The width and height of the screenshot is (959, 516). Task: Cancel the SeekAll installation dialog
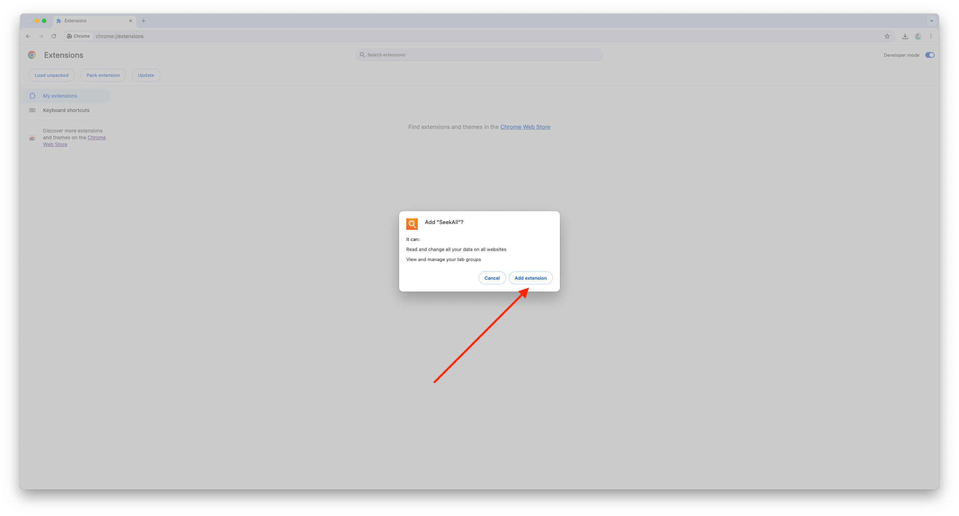pos(492,278)
